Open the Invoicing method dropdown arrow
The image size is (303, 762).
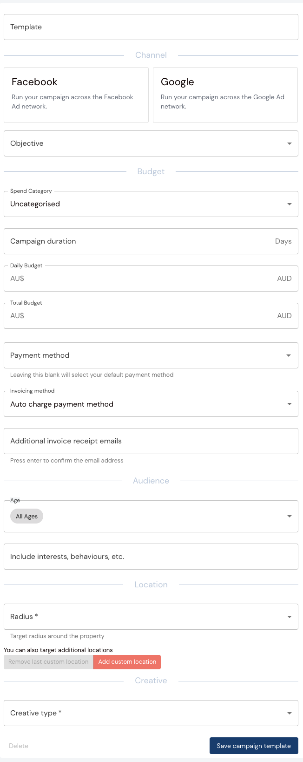coord(290,404)
